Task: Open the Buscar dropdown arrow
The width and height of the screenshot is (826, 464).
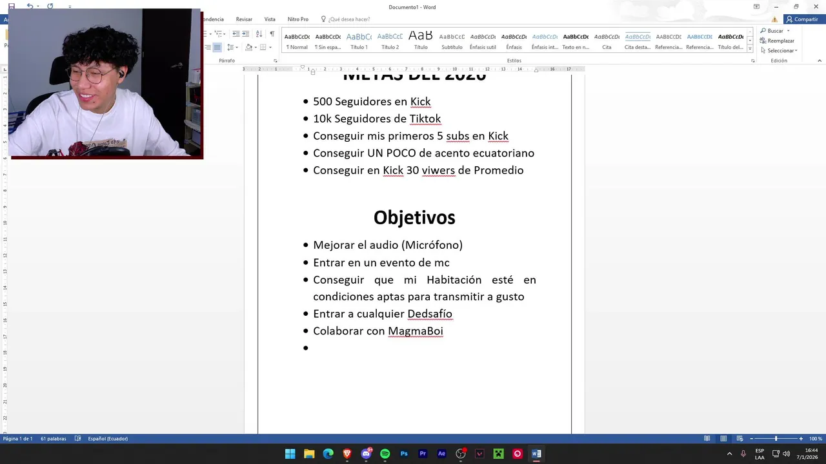Action: [x=788, y=31]
